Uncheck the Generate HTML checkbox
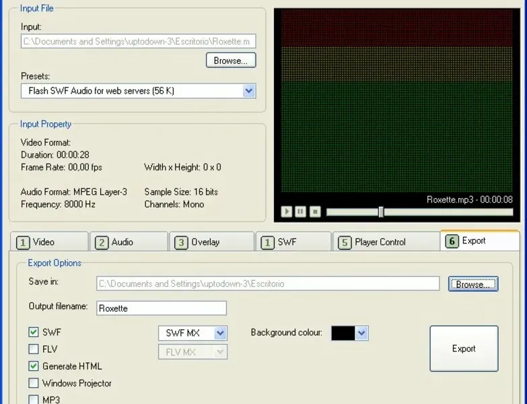Screen dimensions: 527x404 click(x=33, y=366)
